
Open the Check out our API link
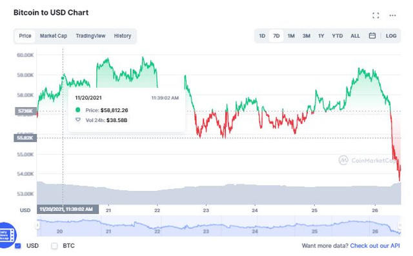(x=375, y=246)
